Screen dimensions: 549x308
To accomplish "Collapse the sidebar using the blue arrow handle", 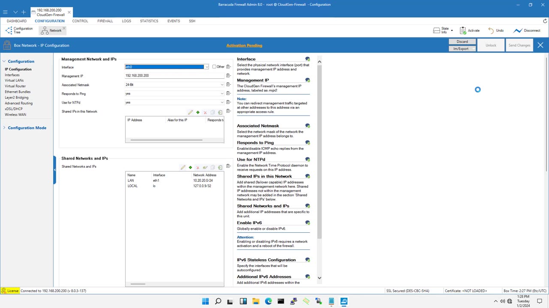I will (55, 170).
